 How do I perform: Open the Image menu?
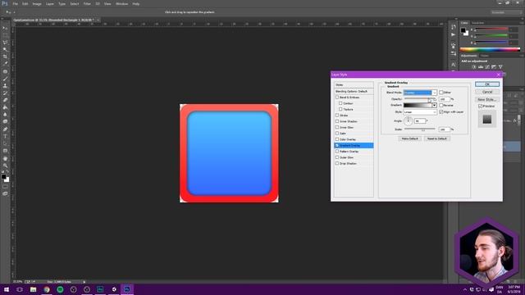point(37,4)
